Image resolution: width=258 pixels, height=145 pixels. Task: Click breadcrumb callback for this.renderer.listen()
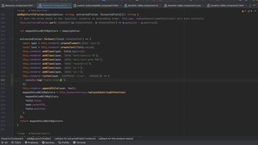[116, 139]
